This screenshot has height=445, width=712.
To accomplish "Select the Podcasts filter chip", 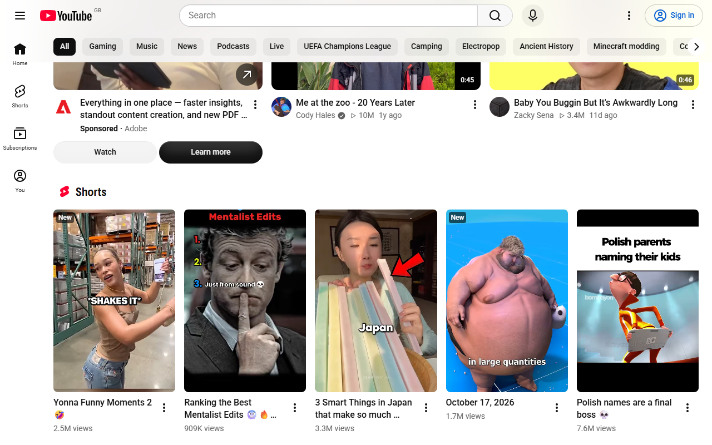I will pos(233,47).
